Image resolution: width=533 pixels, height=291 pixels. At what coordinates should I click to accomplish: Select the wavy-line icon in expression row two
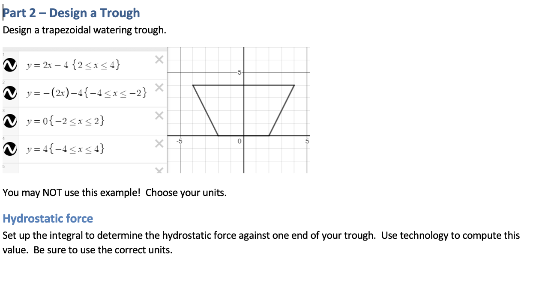pos(9,92)
